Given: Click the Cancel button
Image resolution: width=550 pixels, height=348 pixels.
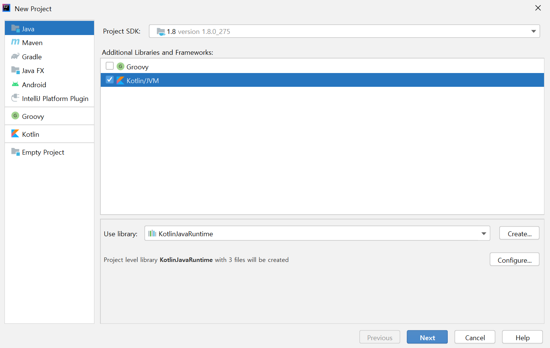Looking at the screenshot, I should pyautogui.click(x=475, y=337).
